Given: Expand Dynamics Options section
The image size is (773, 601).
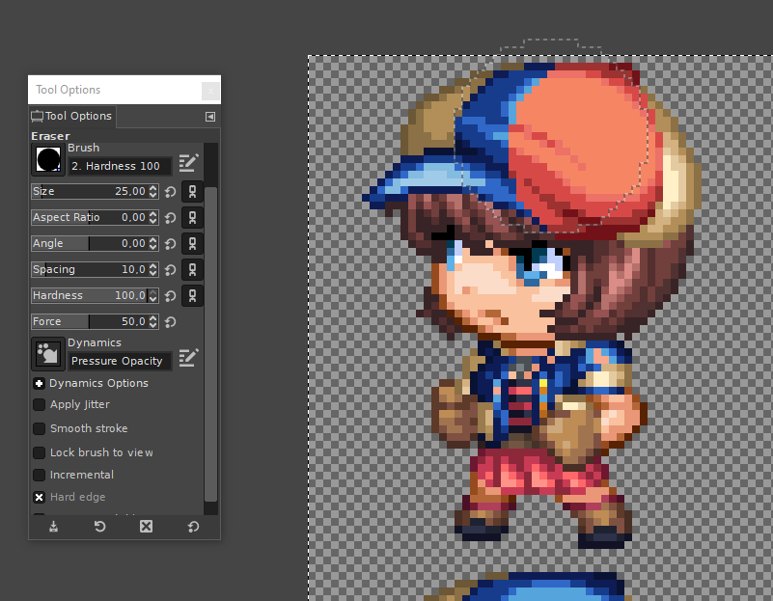Looking at the screenshot, I should (x=39, y=383).
